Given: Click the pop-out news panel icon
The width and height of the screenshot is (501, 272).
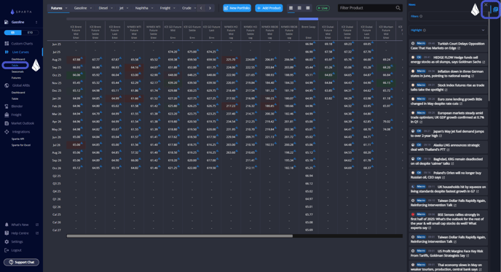Looking at the screenshot, I should [496, 9].
